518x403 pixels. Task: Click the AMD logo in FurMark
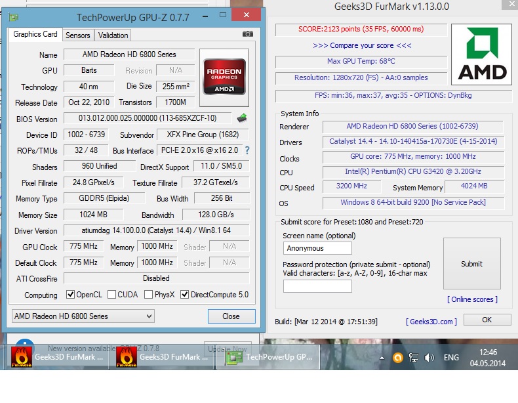pyautogui.click(x=482, y=54)
